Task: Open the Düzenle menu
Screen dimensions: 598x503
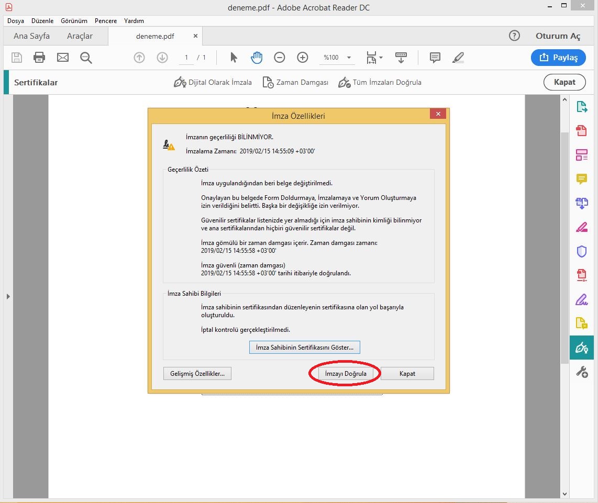Action: point(42,21)
